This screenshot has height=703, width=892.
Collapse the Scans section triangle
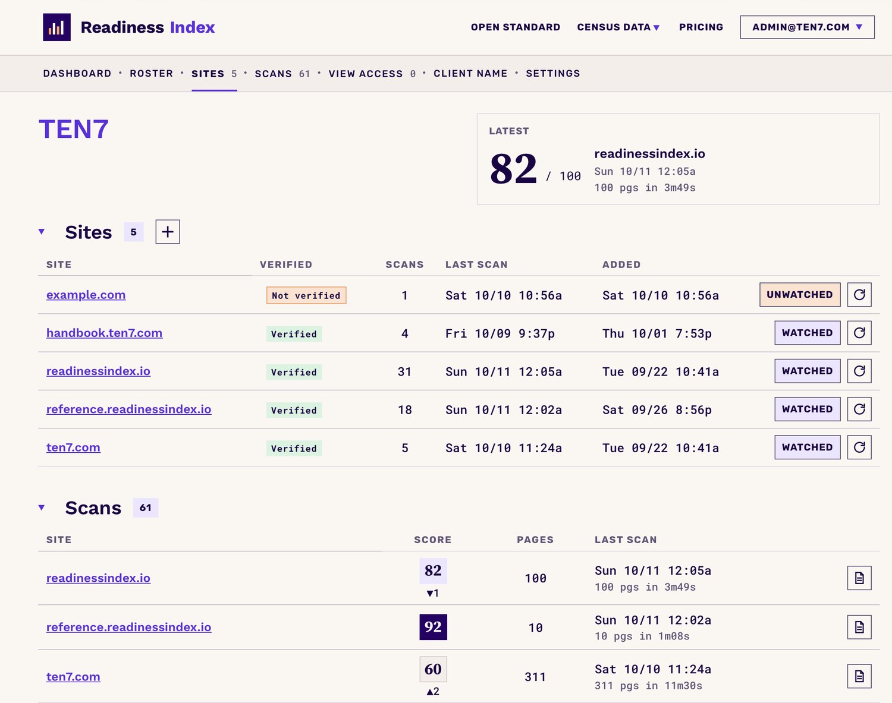coord(42,507)
